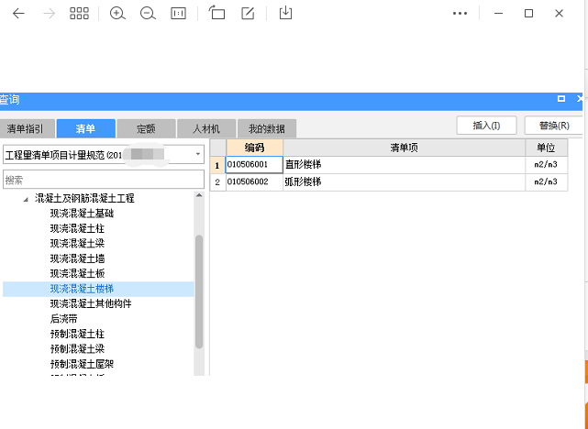Screen dimensions: 588x429
Task: Maximize the image viewer window
Action: tap(528, 14)
